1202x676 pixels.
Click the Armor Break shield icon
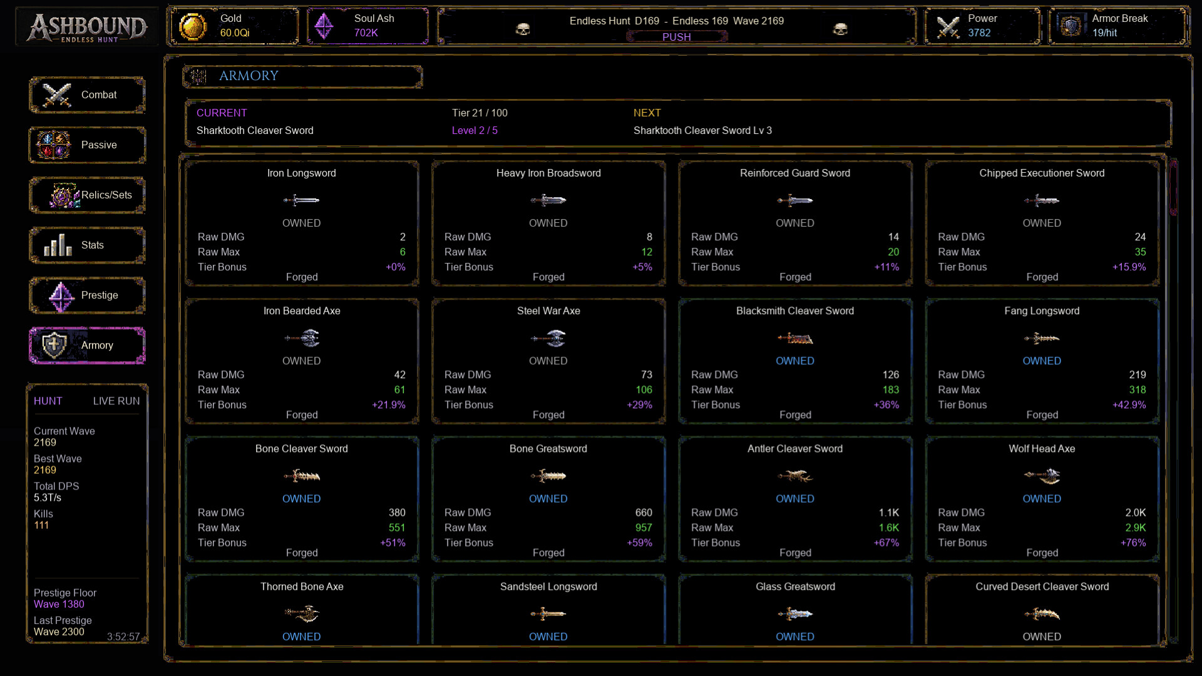[x=1071, y=26]
